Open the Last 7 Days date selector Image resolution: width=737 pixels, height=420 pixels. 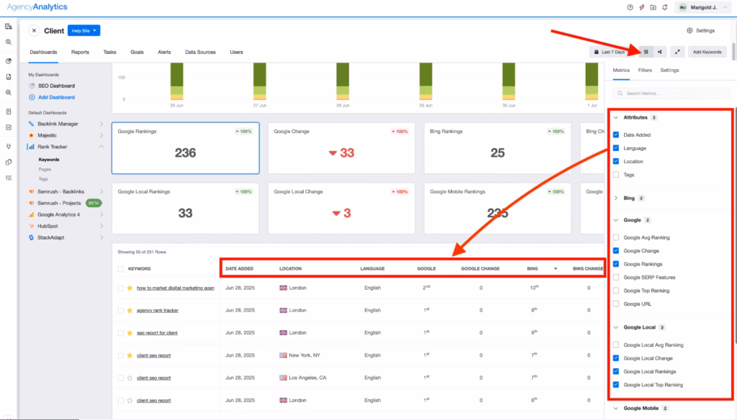(610, 52)
